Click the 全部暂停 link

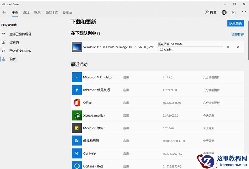(x=238, y=34)
